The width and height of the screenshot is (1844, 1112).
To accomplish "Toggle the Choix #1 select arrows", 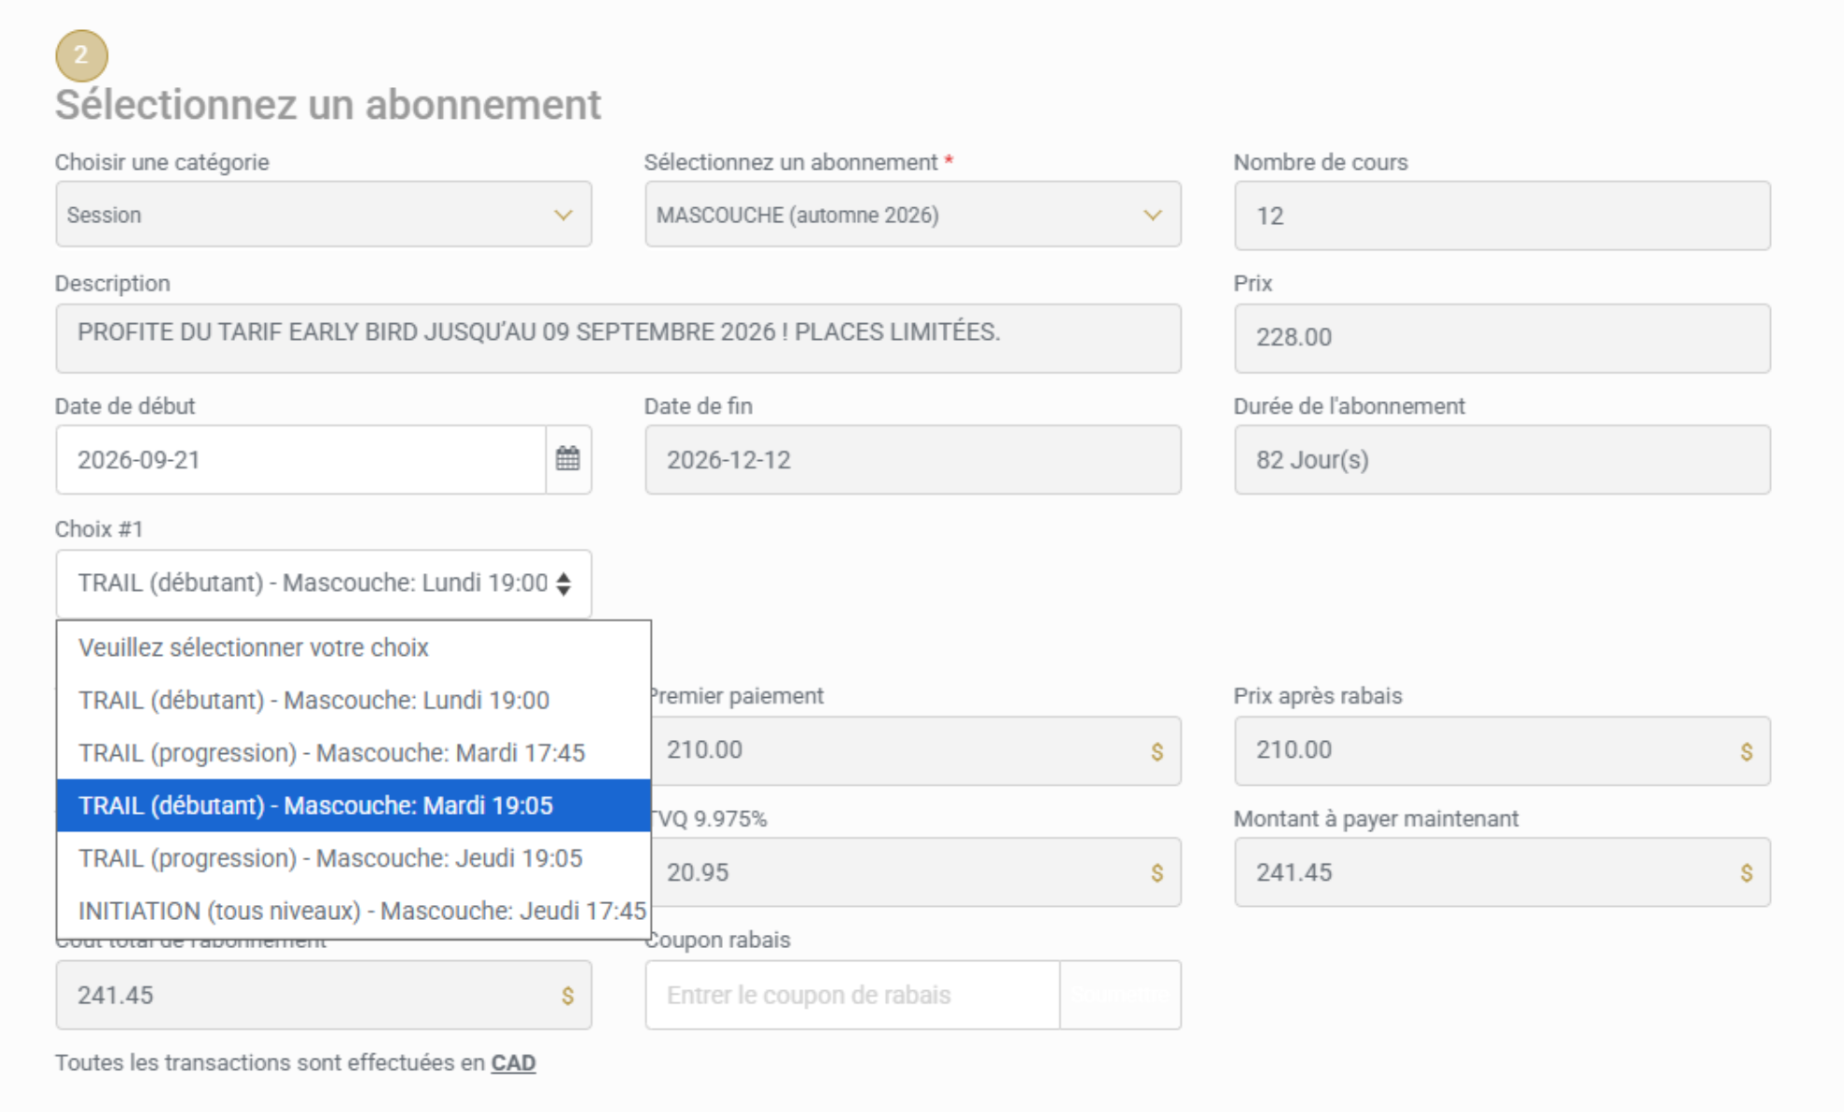I will [563, 584].
